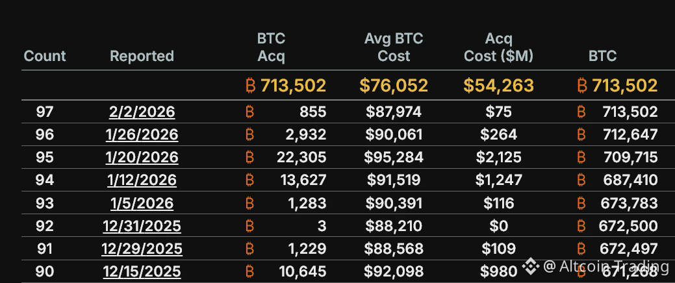The height and width of the screenshot is (283, 675).
Task: Open the 12/15/2025 reported date link
Action: tap(142, 271)
